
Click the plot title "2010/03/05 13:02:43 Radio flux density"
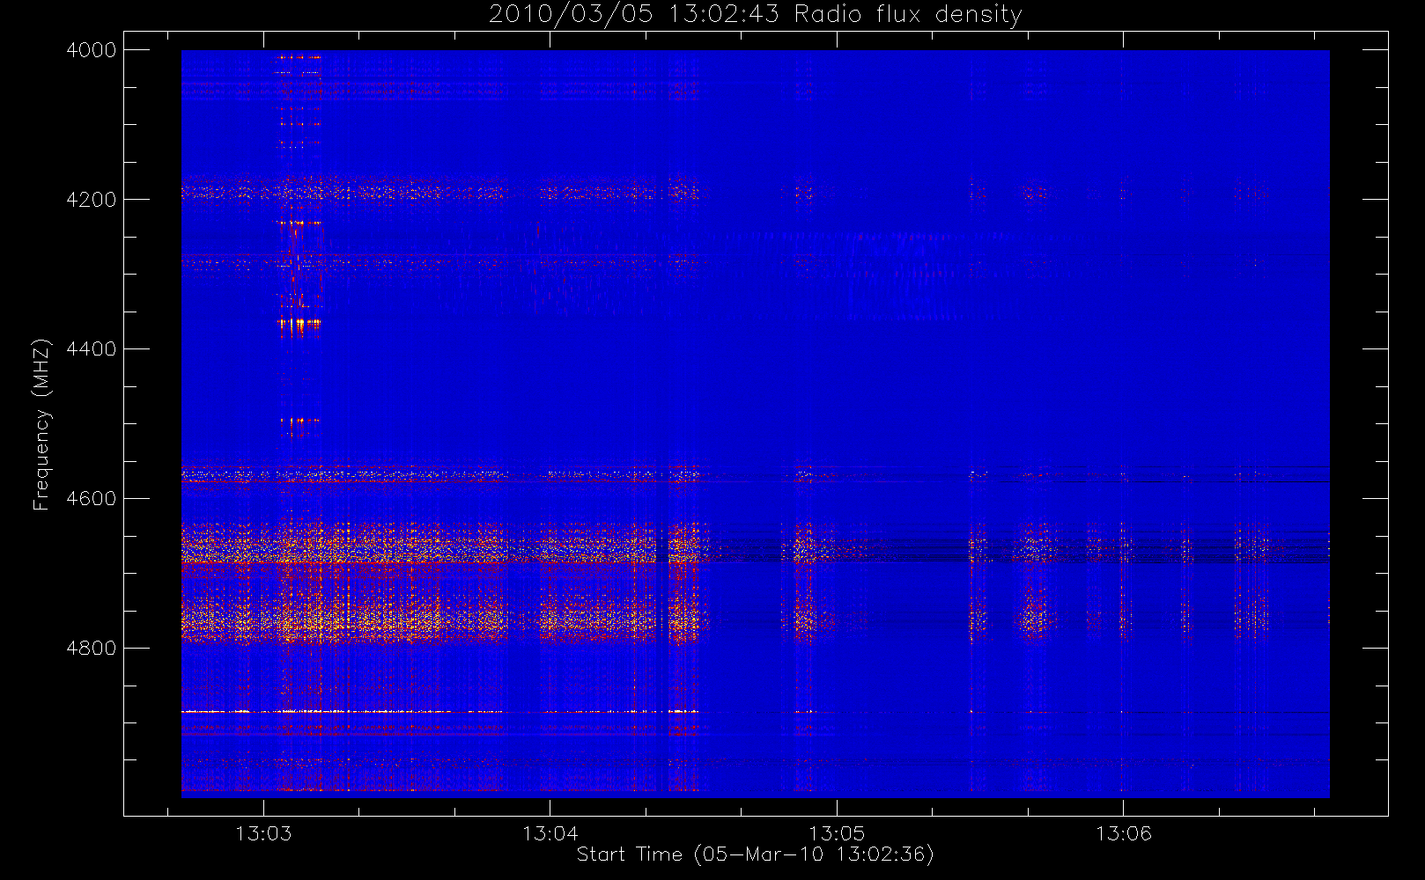[755, 15]
